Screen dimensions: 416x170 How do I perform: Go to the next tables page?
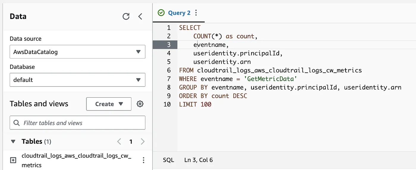pyautogui.click(x=143, y=142)
